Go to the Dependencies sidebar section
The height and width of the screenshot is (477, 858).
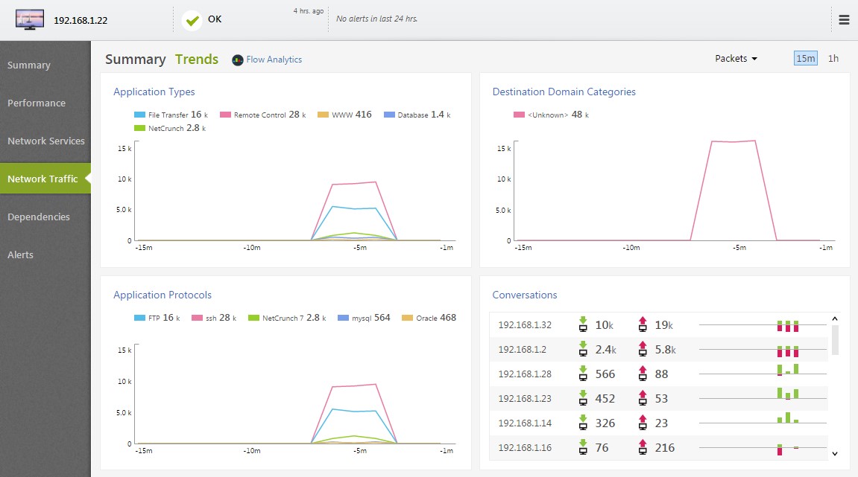coord(39,217)
